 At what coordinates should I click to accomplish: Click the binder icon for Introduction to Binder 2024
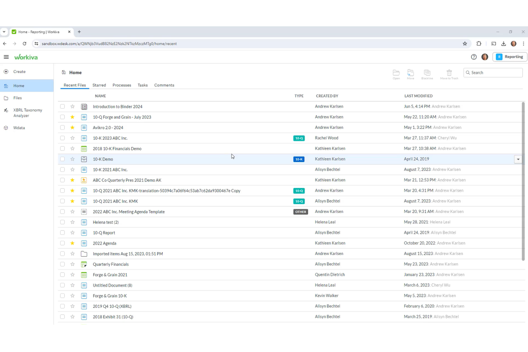(84, 106)
